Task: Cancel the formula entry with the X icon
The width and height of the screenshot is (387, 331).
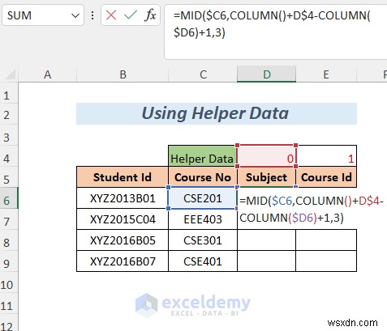Action: [x=111, y=15]
